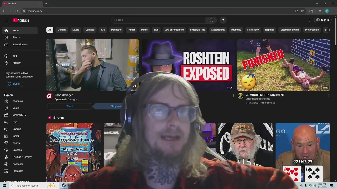Screen dimensions: 337x189
Task: Select the Freestyle Rap filter chip
Action: [x=197, y=30]
